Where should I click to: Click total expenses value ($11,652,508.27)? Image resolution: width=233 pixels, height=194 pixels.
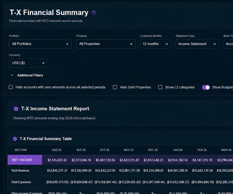pyautogui.click(x=178, y=182)
